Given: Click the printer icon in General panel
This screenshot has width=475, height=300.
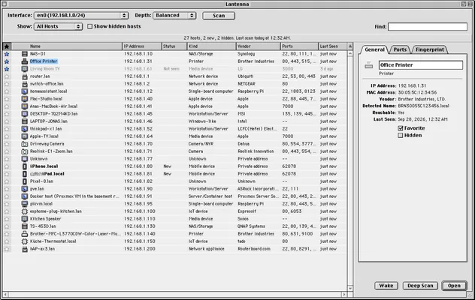Looking at the screenshot, I should [x=369, y=65].
